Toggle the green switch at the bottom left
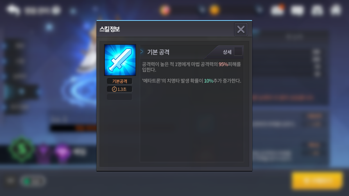 point(33,181)
